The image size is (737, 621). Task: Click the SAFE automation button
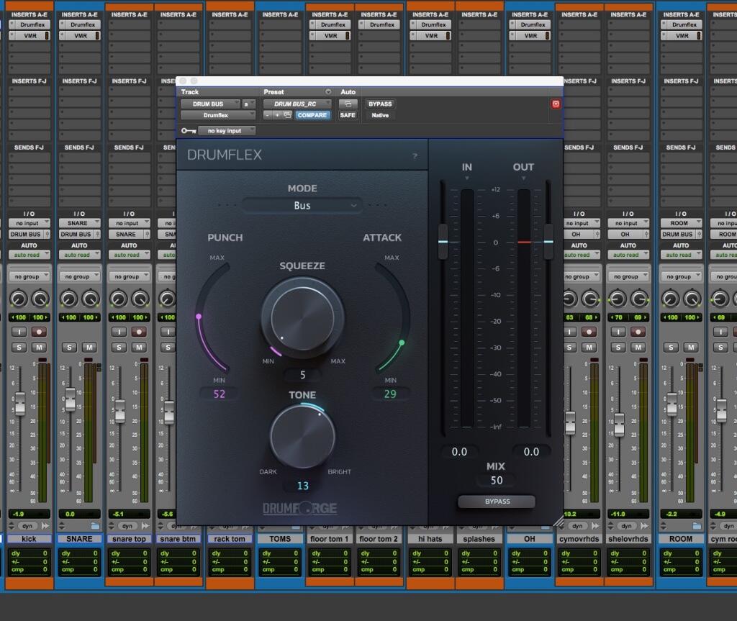tap(348, 115)
